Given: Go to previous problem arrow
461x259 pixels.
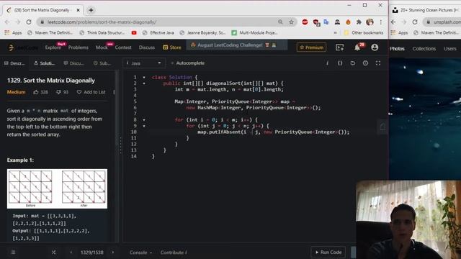Looking at the screenshot, I should click(x=71, y=253).
